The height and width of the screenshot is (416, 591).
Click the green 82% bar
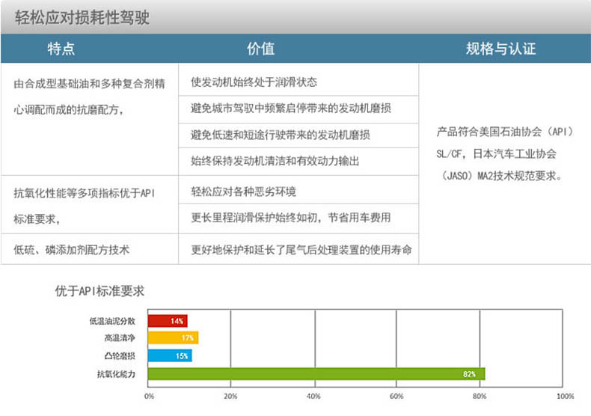tap(316, 373)
